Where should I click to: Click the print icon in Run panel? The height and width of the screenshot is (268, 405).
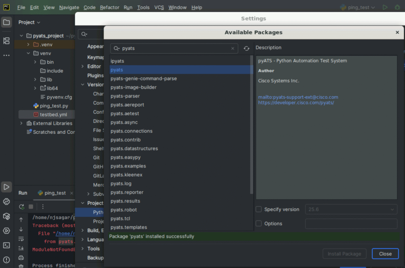21,258
